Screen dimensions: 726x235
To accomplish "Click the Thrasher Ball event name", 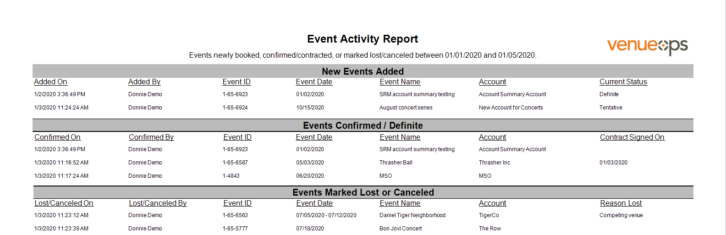I will pyautogui.click(x=396, y=163).
